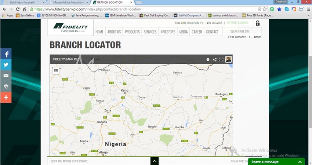This screenshot has height=165, width=312.
Task: Open the Apps bookmarks shortcut
Action: click(8, 15)
